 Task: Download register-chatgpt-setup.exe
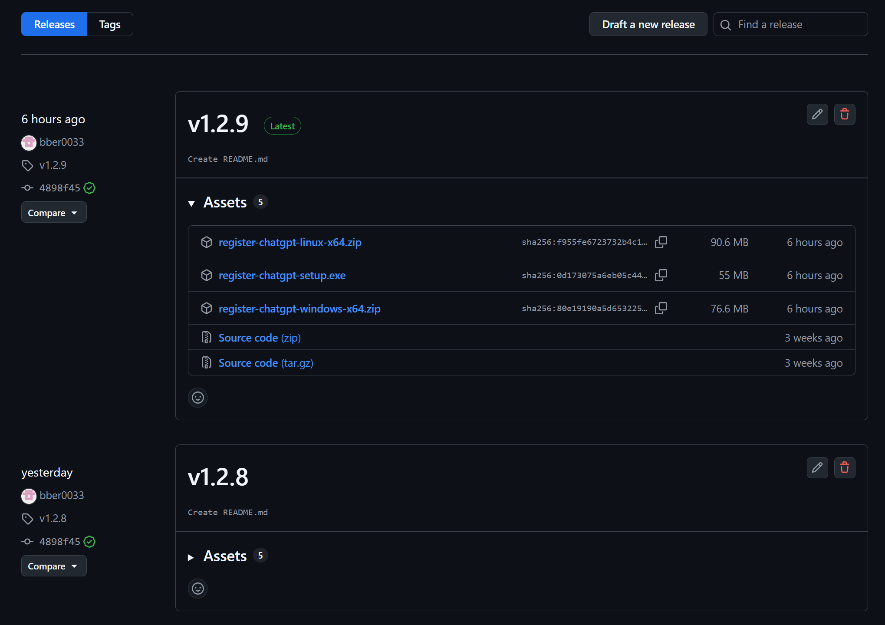pyautogui.click(x=282, y=275)
